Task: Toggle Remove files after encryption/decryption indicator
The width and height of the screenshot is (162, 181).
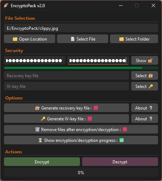Action: tap(125, 129)
